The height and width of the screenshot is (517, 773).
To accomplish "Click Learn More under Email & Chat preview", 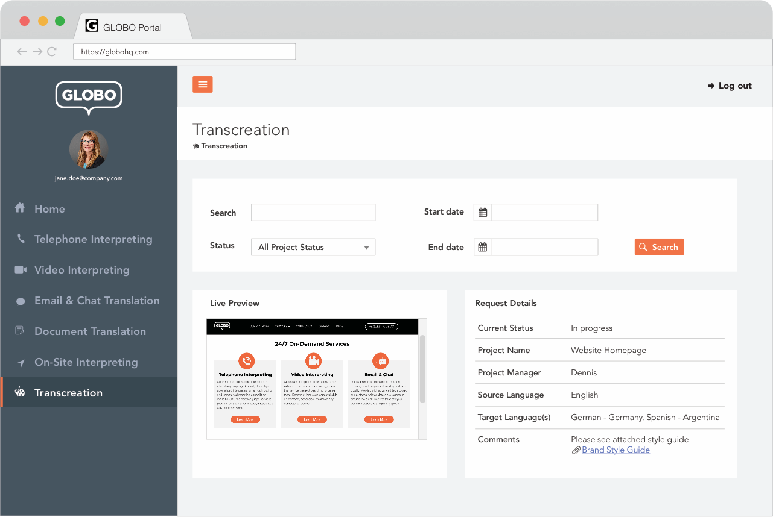I will pyautogui.click(x=379, y=419).
